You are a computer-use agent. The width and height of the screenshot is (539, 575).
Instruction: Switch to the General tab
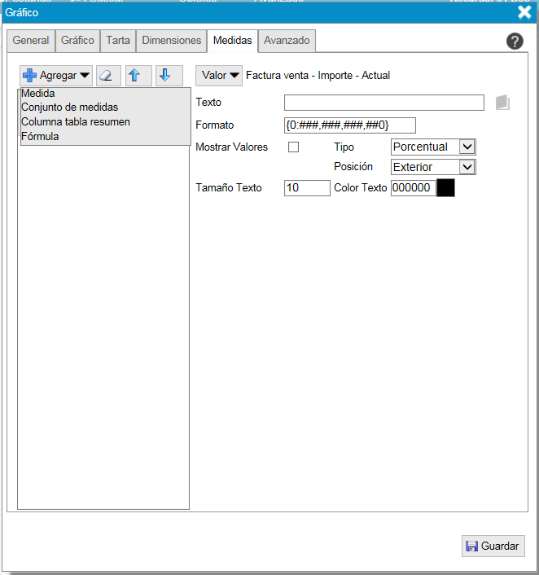(x=31, y=41)
